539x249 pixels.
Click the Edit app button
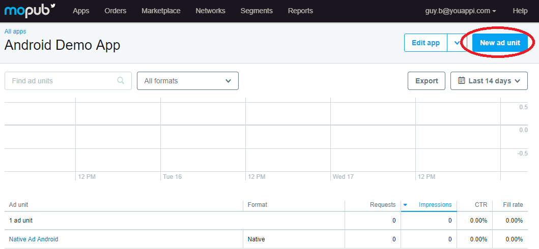[425, 43]
